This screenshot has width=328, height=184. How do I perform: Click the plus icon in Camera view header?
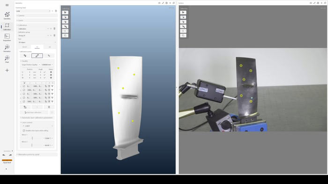321,3
